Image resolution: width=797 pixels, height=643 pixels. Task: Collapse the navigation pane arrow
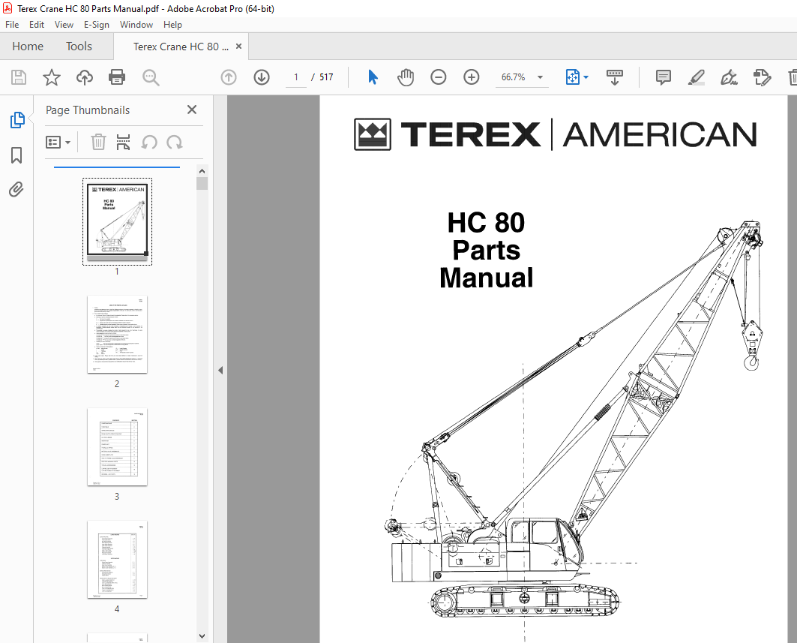coord(220,371)
